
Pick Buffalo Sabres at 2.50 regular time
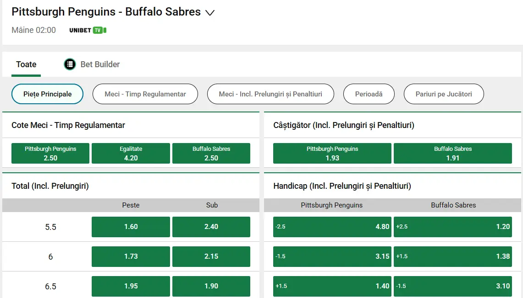[x=211, y=153]
